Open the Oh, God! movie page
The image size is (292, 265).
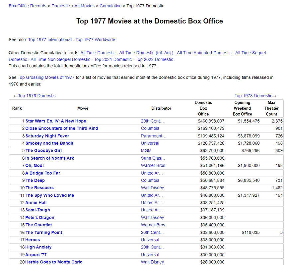(35, 166)
